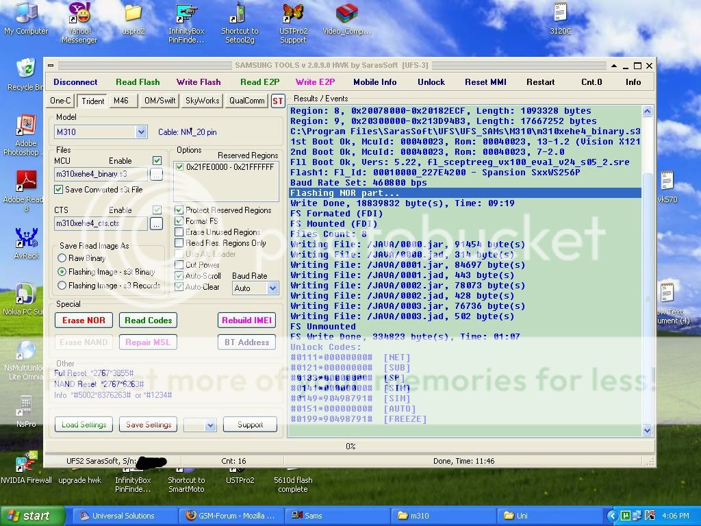Viewport: 701px width, 526px height.
Task: Toggle Save Converted s3t File checkbox
Action: [x=59, y=189]
